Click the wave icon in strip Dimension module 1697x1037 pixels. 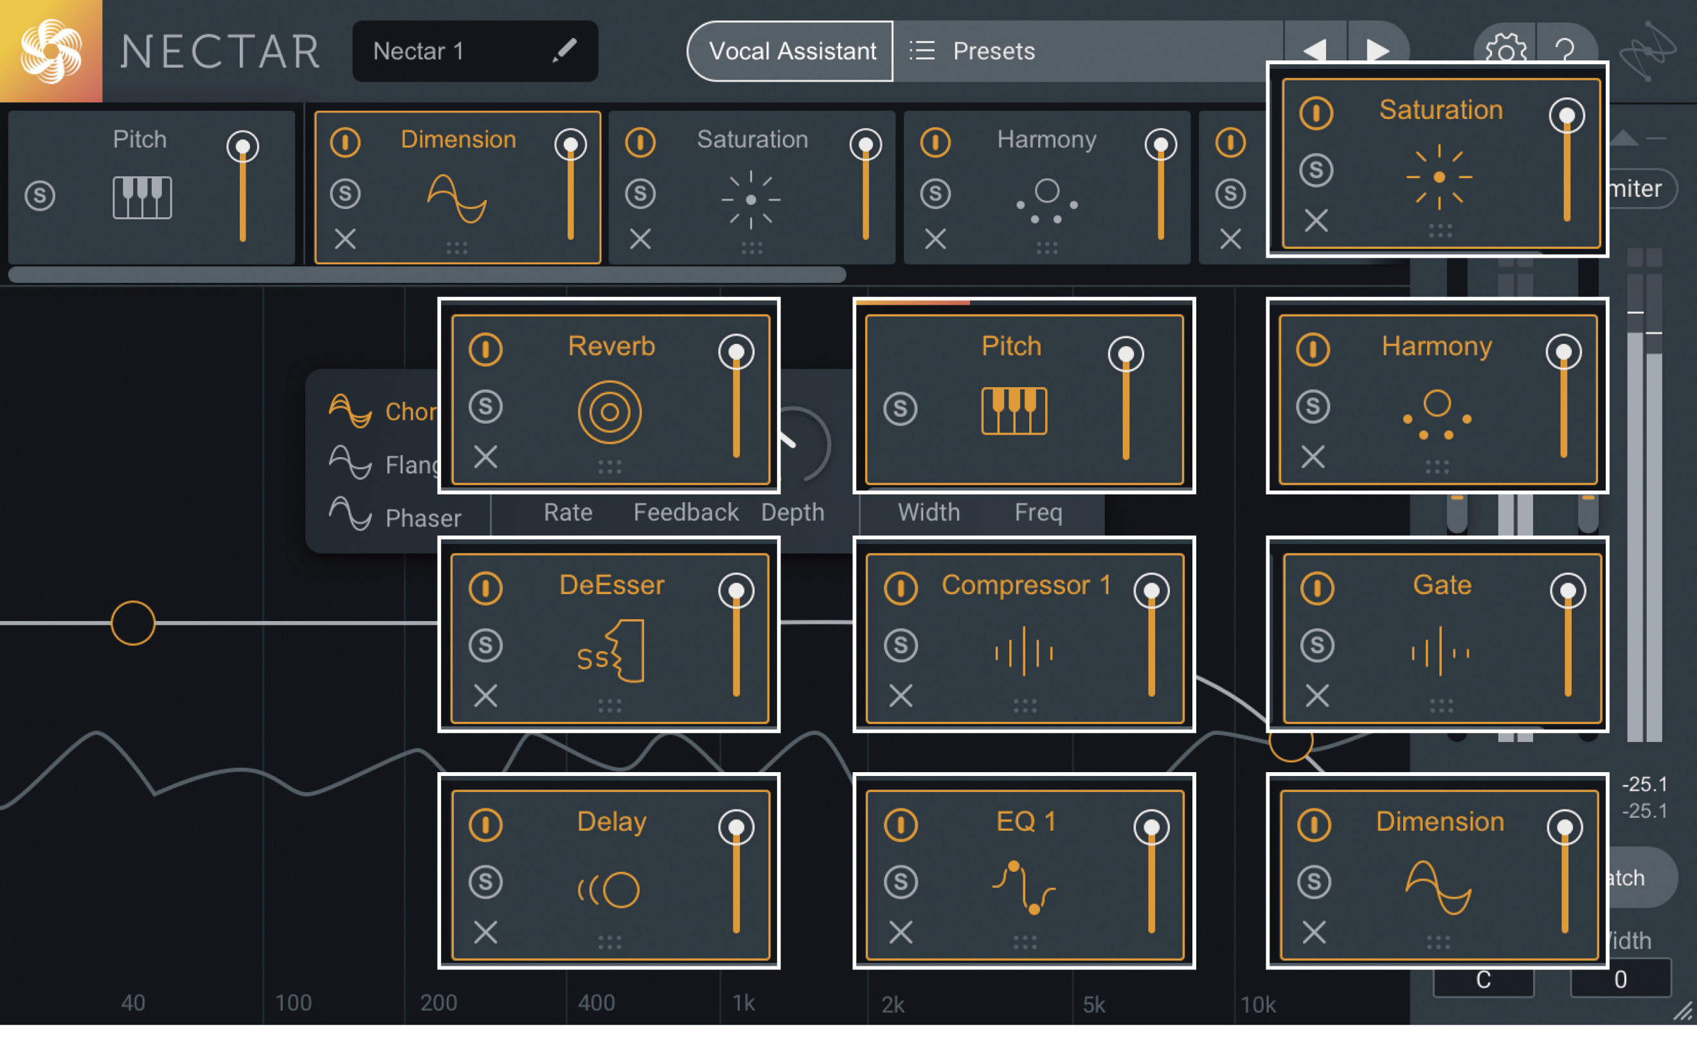(x=456, y=199)
